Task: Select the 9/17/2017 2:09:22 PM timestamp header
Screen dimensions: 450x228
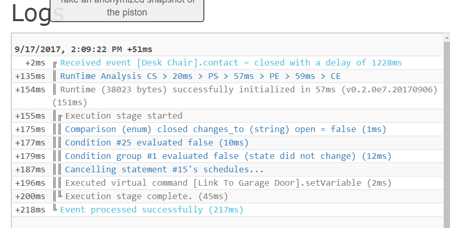Action: tap(84, 50)
